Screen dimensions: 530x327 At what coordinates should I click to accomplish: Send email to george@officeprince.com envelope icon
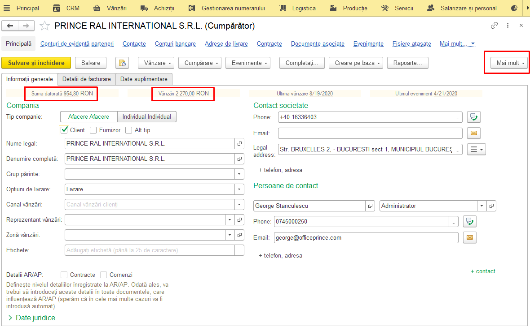(469, 237)
